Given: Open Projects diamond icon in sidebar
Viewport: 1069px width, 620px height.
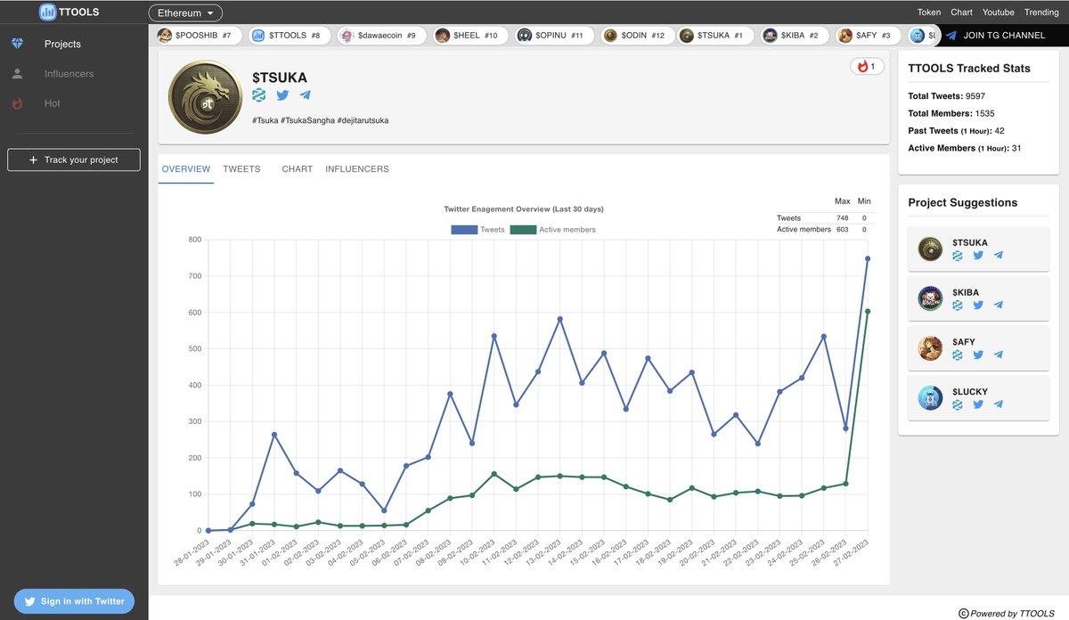Looking at the screenshot, I should coord(17,44).
